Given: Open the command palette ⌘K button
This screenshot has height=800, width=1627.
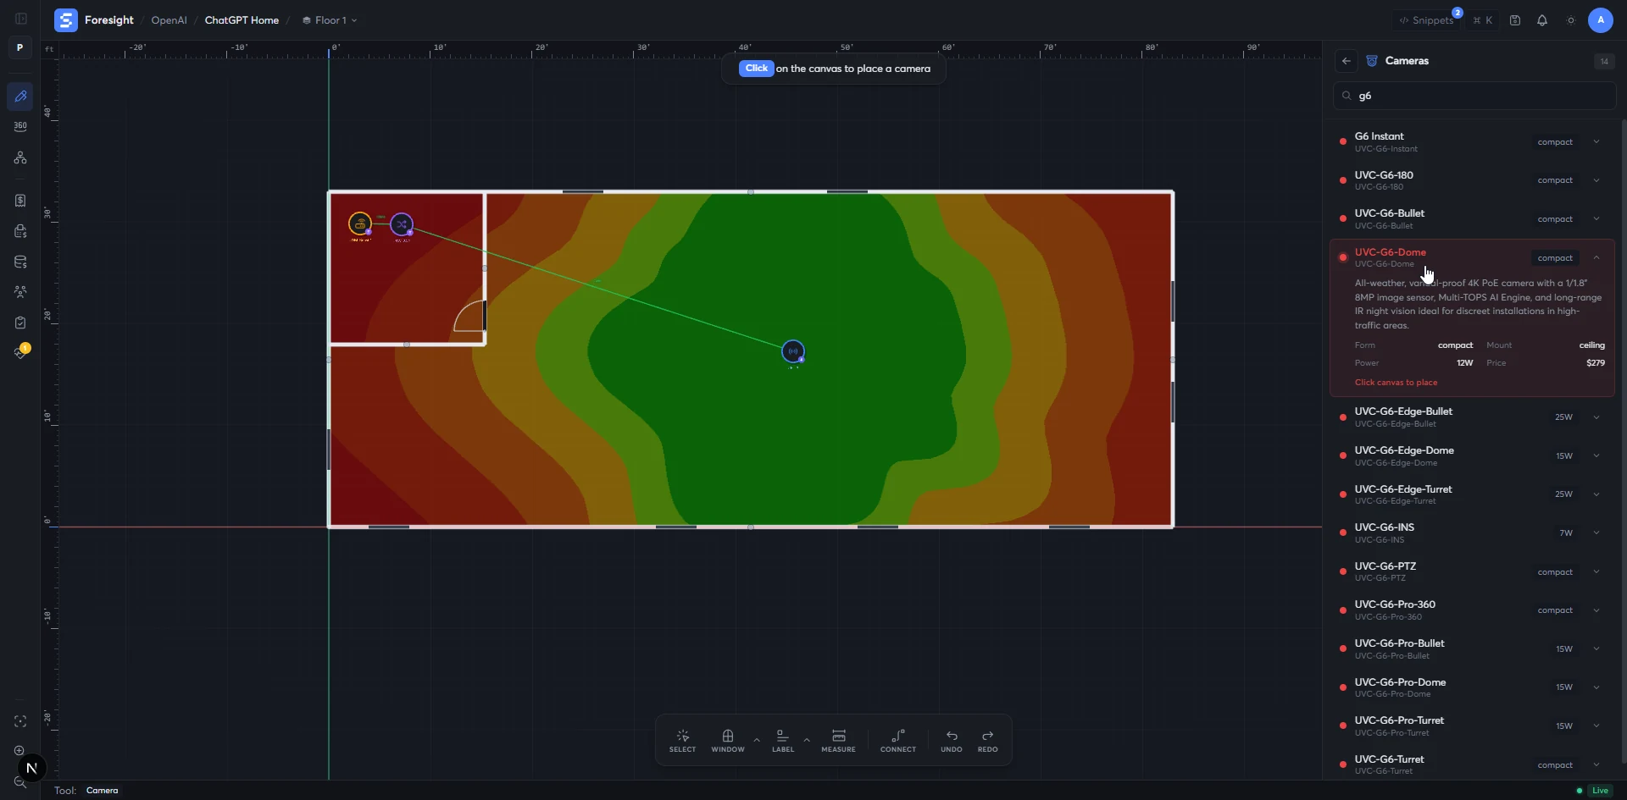Looking at the screenshot, I should click(x=1483, y=20).
